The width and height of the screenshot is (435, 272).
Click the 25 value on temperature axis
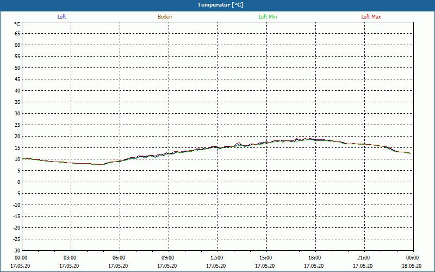(x=17, y=125)
